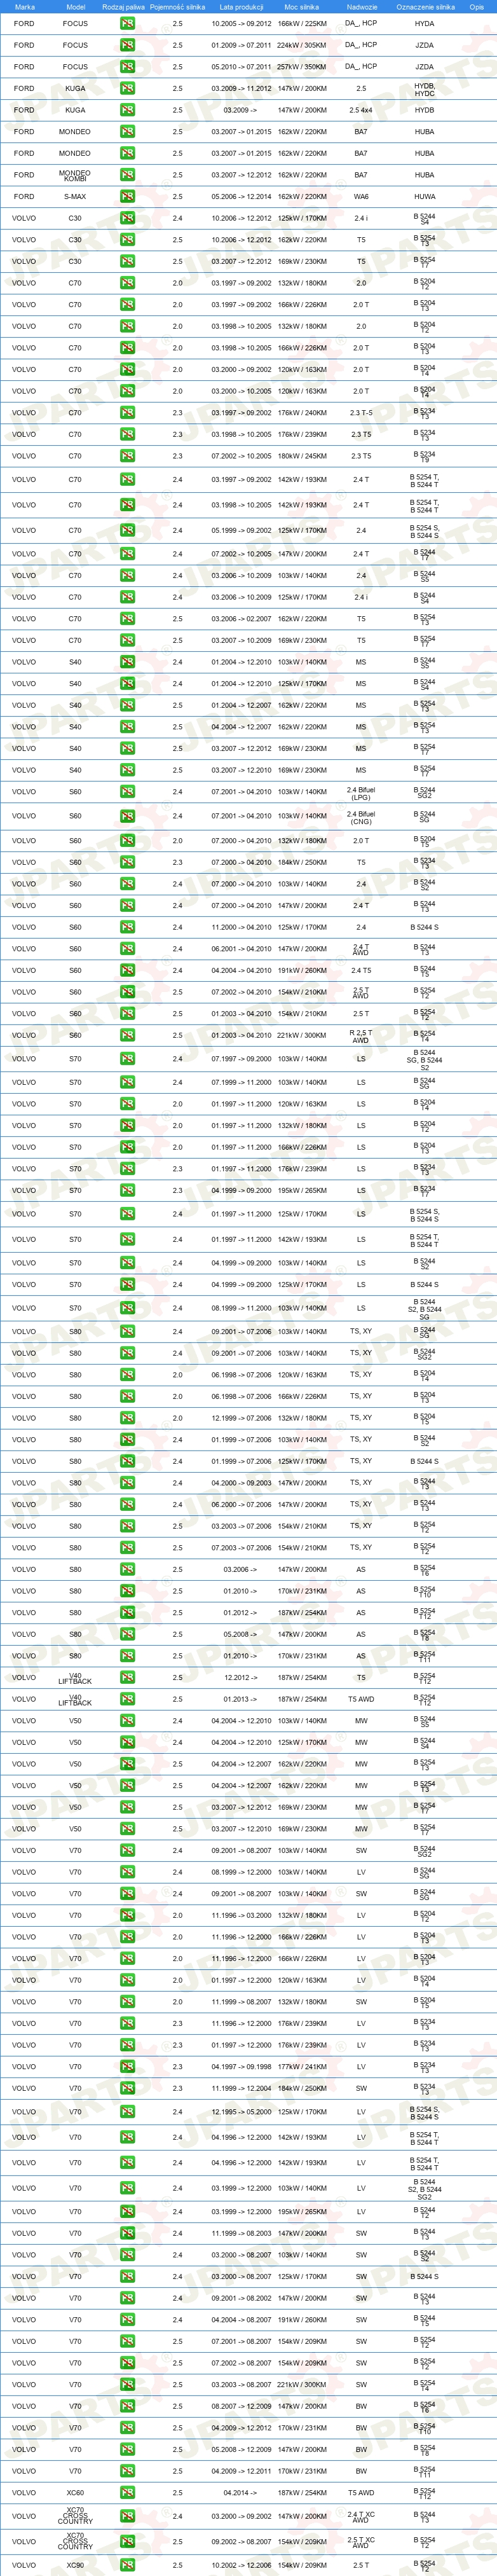Click power value 180kW / 245KM in C70 row

pos(302,456)
